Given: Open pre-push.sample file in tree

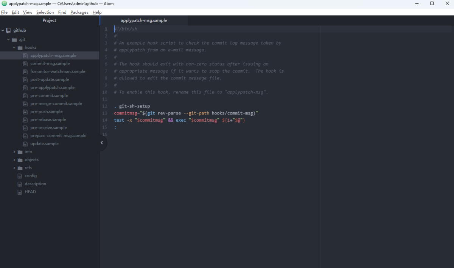Looking at the screenshot, I should click(46, 112).
